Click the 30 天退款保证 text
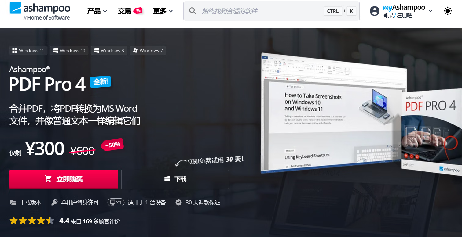This screenshot has height=237, width=462. click(x=203, y=202)
